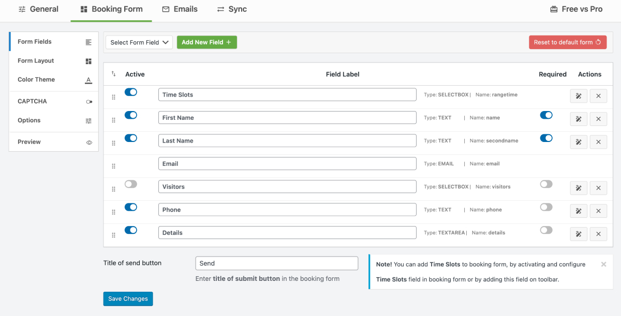Edit the Time Slots field
The width and height of the screenshot is (621, 316).
(579, 96)
